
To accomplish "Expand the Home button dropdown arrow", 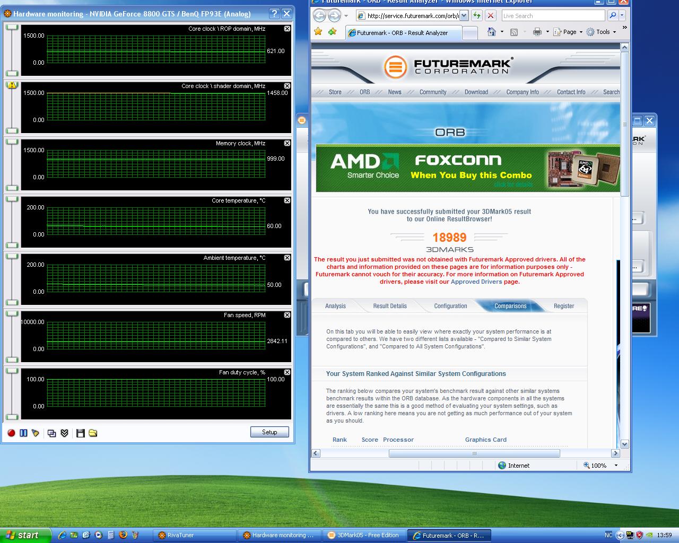I will point(502,32).
